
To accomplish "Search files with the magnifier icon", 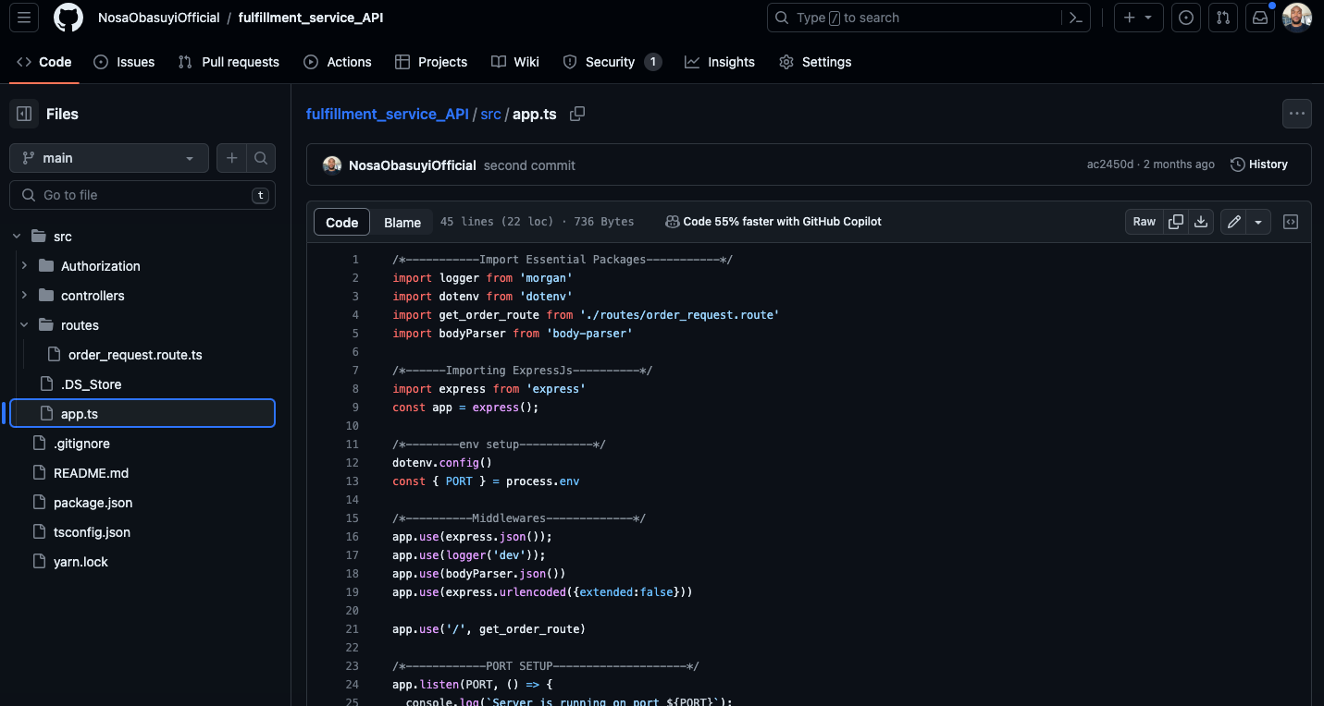I will coord(261,158).
